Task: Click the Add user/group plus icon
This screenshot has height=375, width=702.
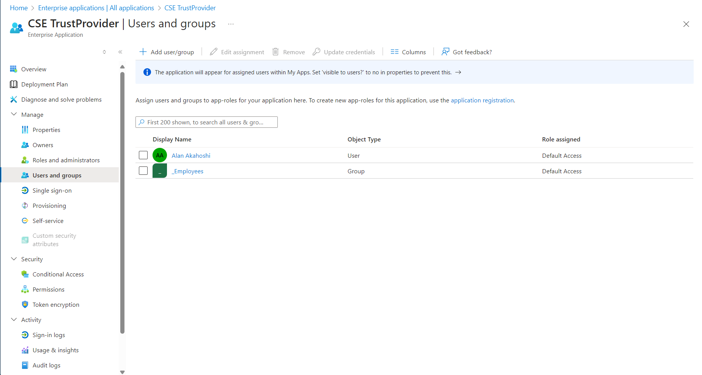Action: pyautogui.click(x=143, y=52)
